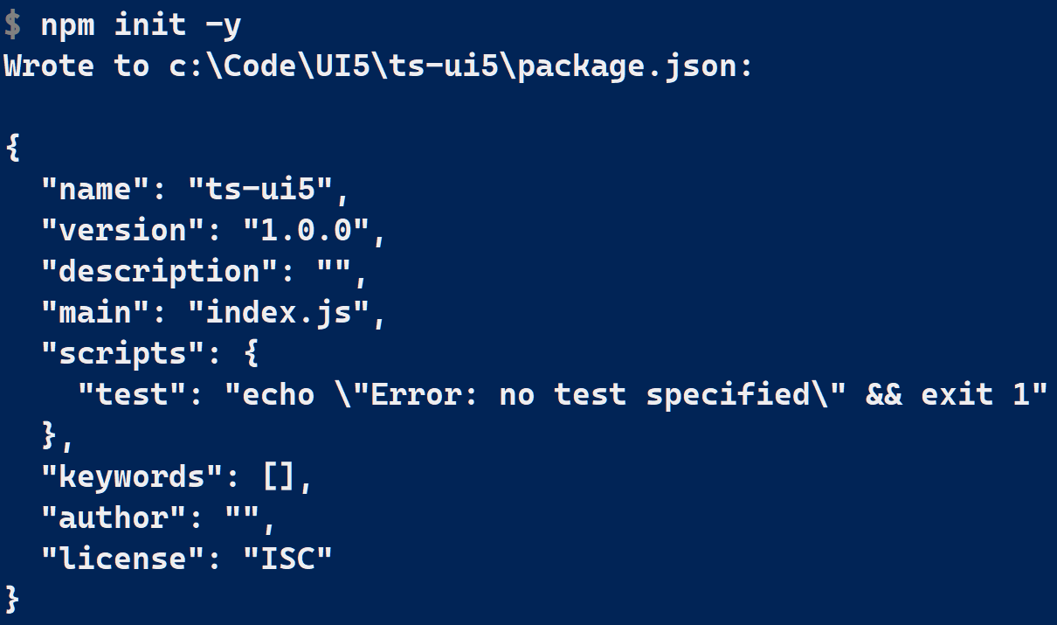
Task: Click the opening curly brace of JSON
Action: pos(12,147)
